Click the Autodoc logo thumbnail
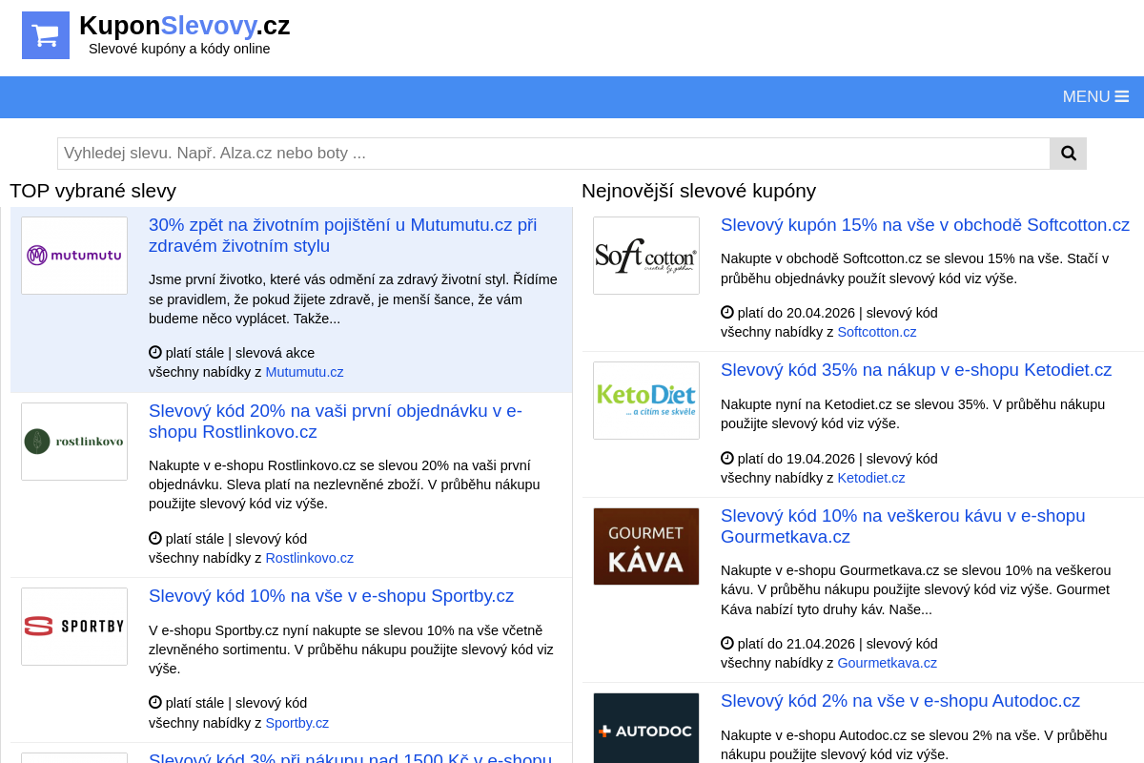This screenshot has height=763, width=1144. [646, 731]
